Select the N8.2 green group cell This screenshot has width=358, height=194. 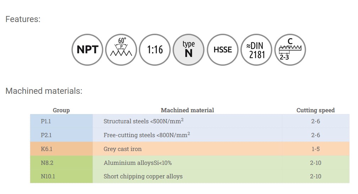[61, 163]
